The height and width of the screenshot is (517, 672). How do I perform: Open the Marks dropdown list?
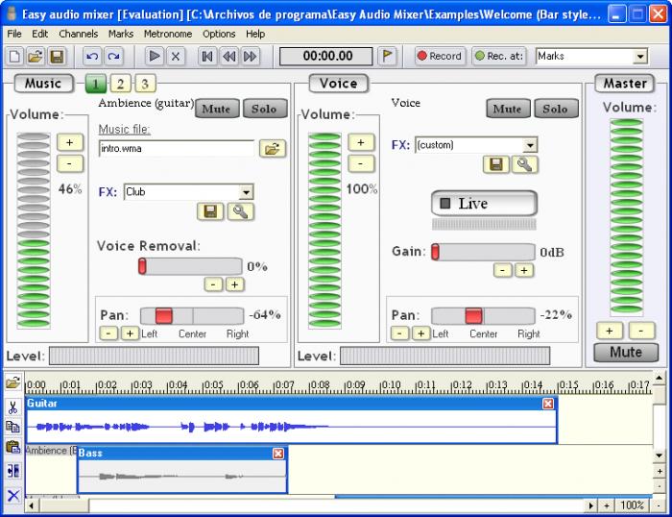point(640,57)
